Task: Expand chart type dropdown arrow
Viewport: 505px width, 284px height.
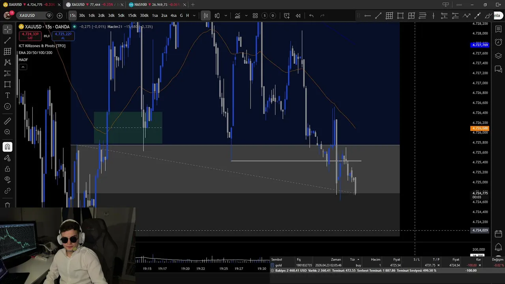Action: click(x=226, y=15)
